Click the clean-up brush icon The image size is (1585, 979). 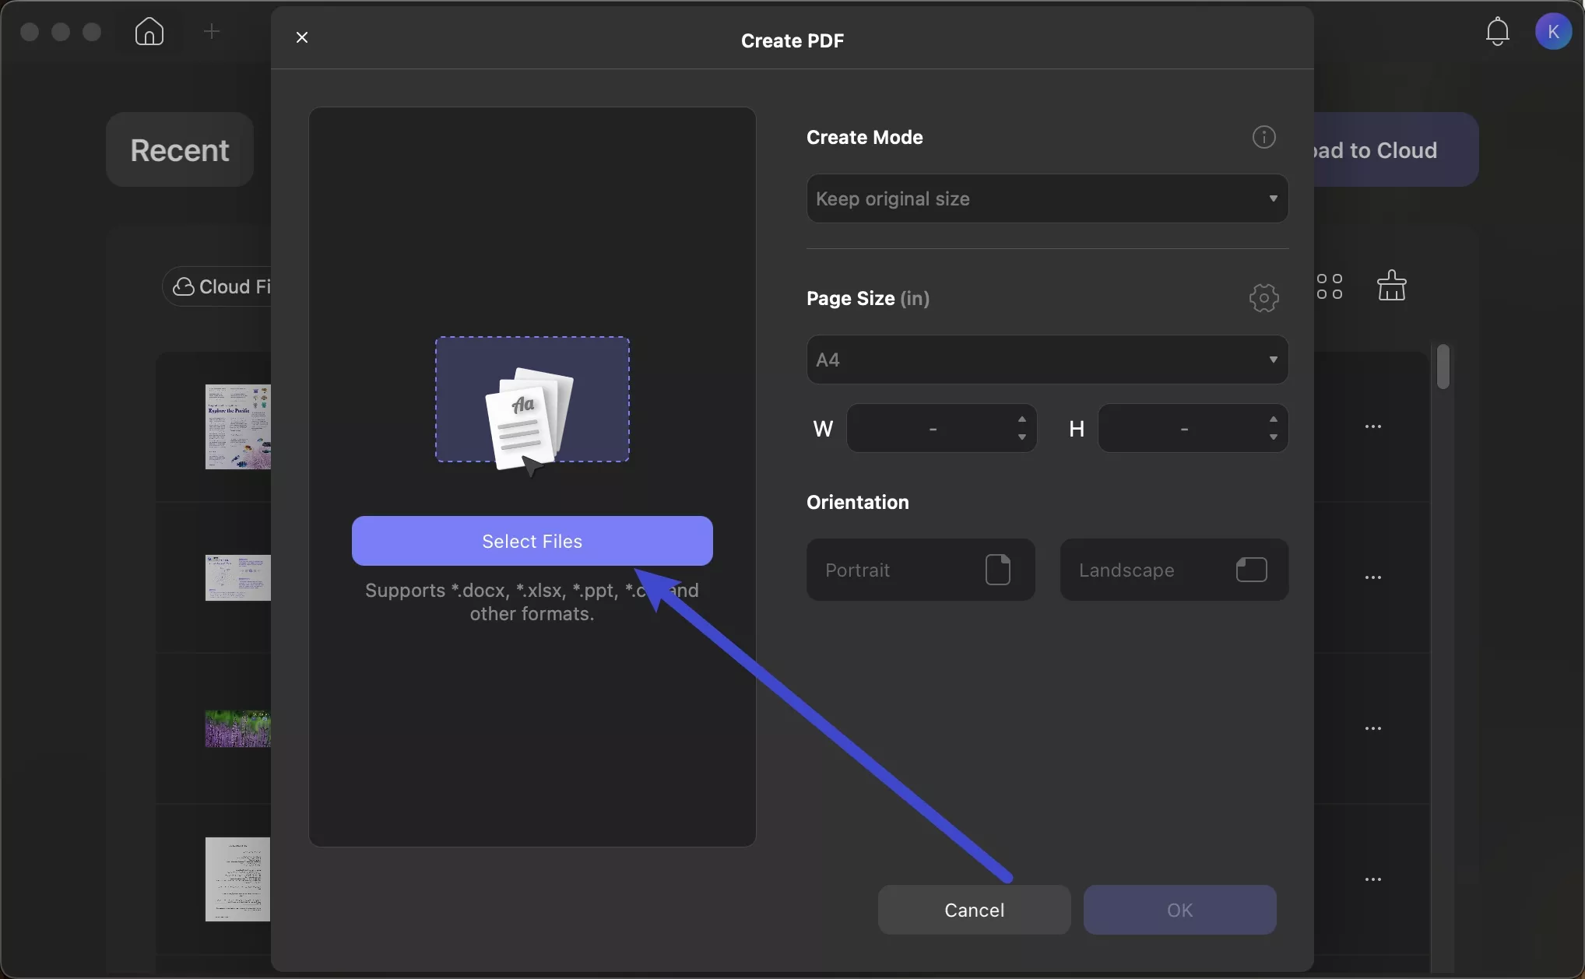coord(1393,285)
